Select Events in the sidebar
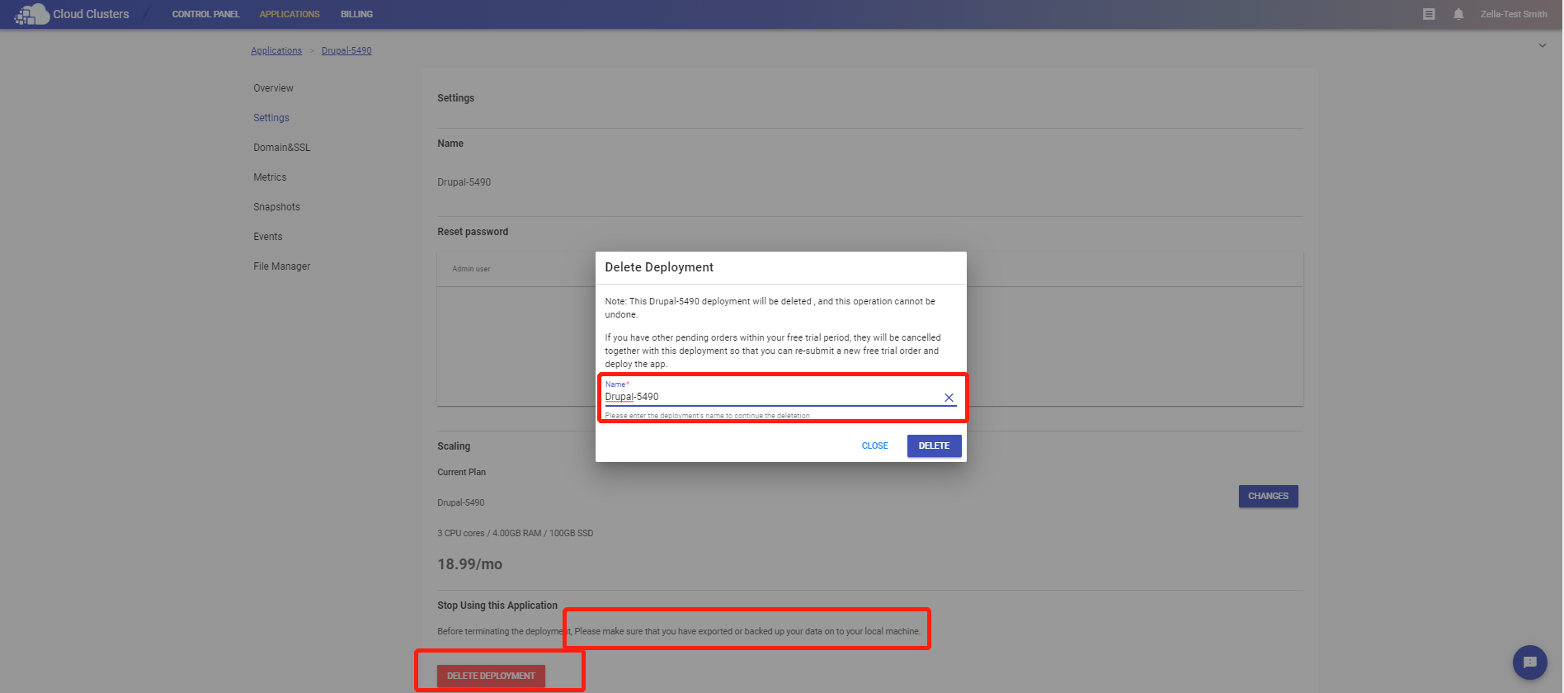The image size is (1564, 693). click(268, 237)
